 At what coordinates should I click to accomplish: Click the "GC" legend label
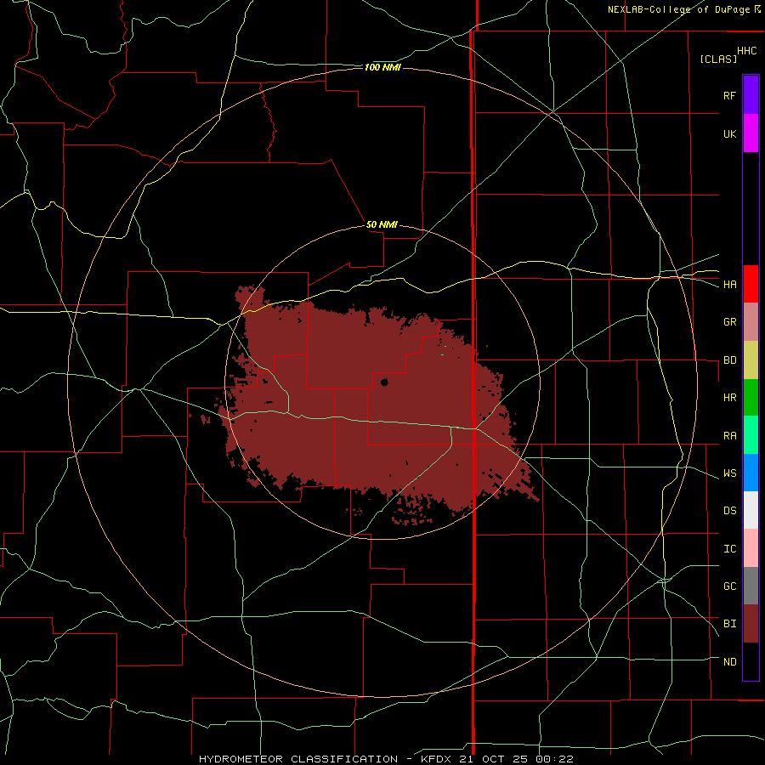click(729, 586)
